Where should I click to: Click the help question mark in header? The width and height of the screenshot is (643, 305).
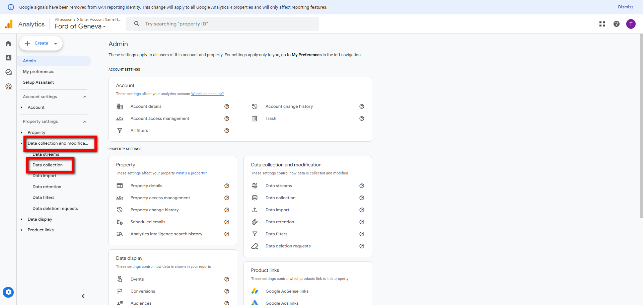[x=616, y=24]
